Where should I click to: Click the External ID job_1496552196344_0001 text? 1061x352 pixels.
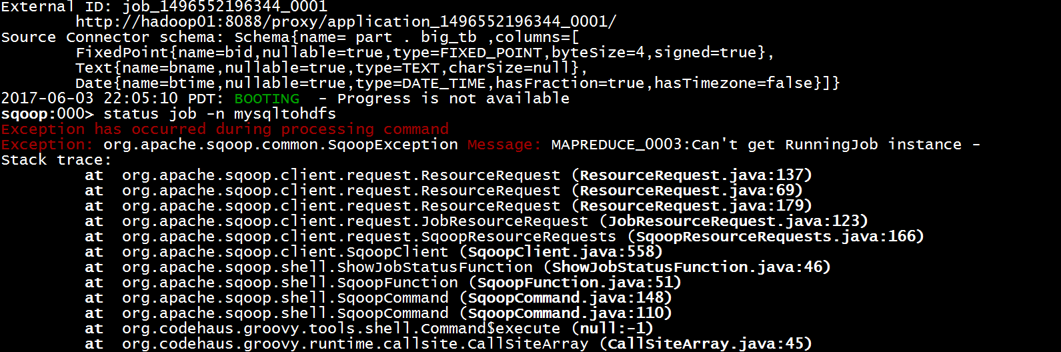coord(164,7)
